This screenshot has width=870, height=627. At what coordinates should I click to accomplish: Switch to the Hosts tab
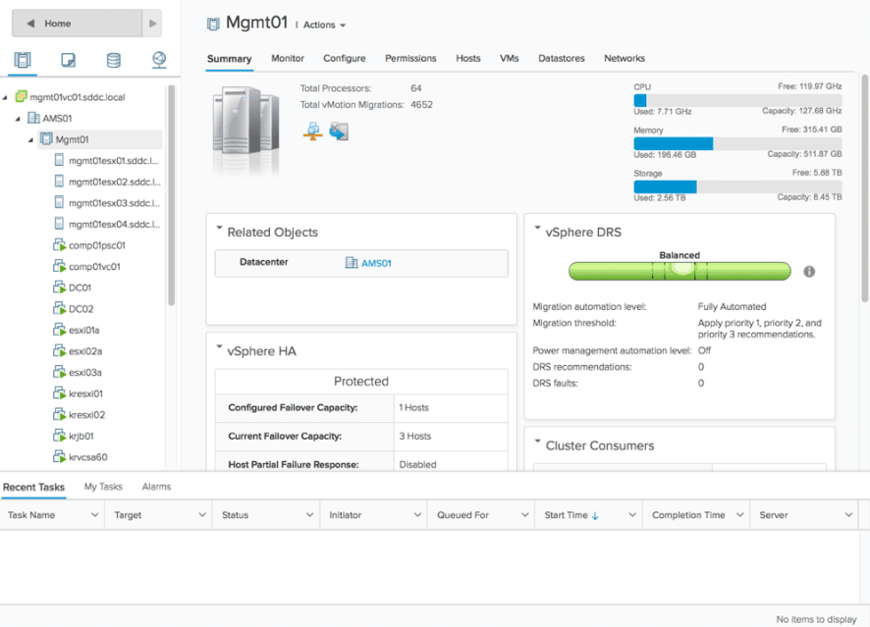pos(468,58)
